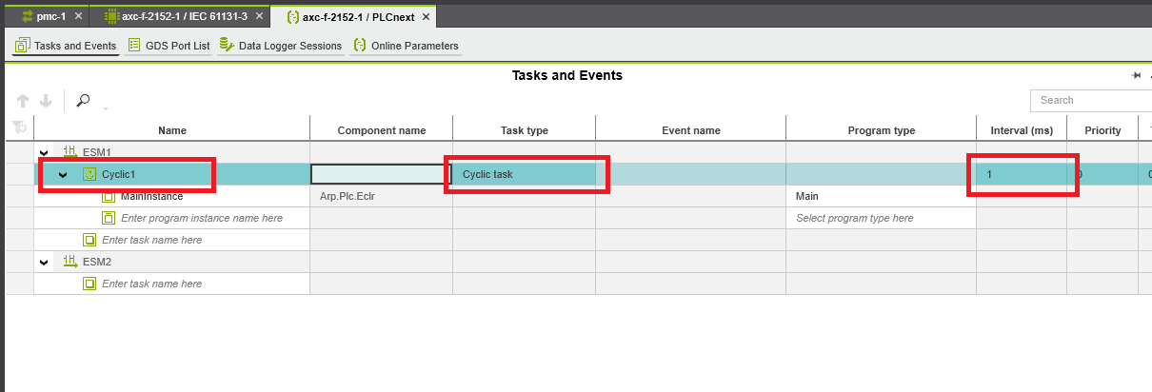This screenshot has width=1152, height=392.
Task: Click the move up arrow icon
Action: tap(23, 101)
